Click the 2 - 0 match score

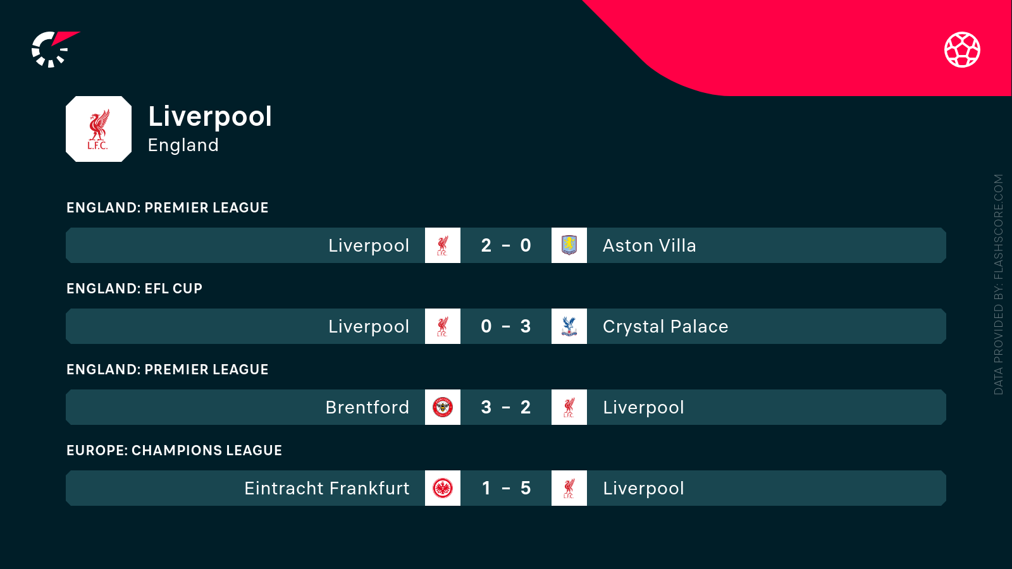(x=506, y=245)
